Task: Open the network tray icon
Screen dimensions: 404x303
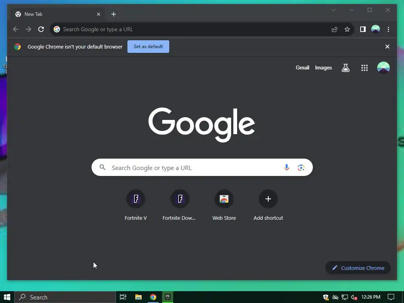Action: click(x=344, y=297)
